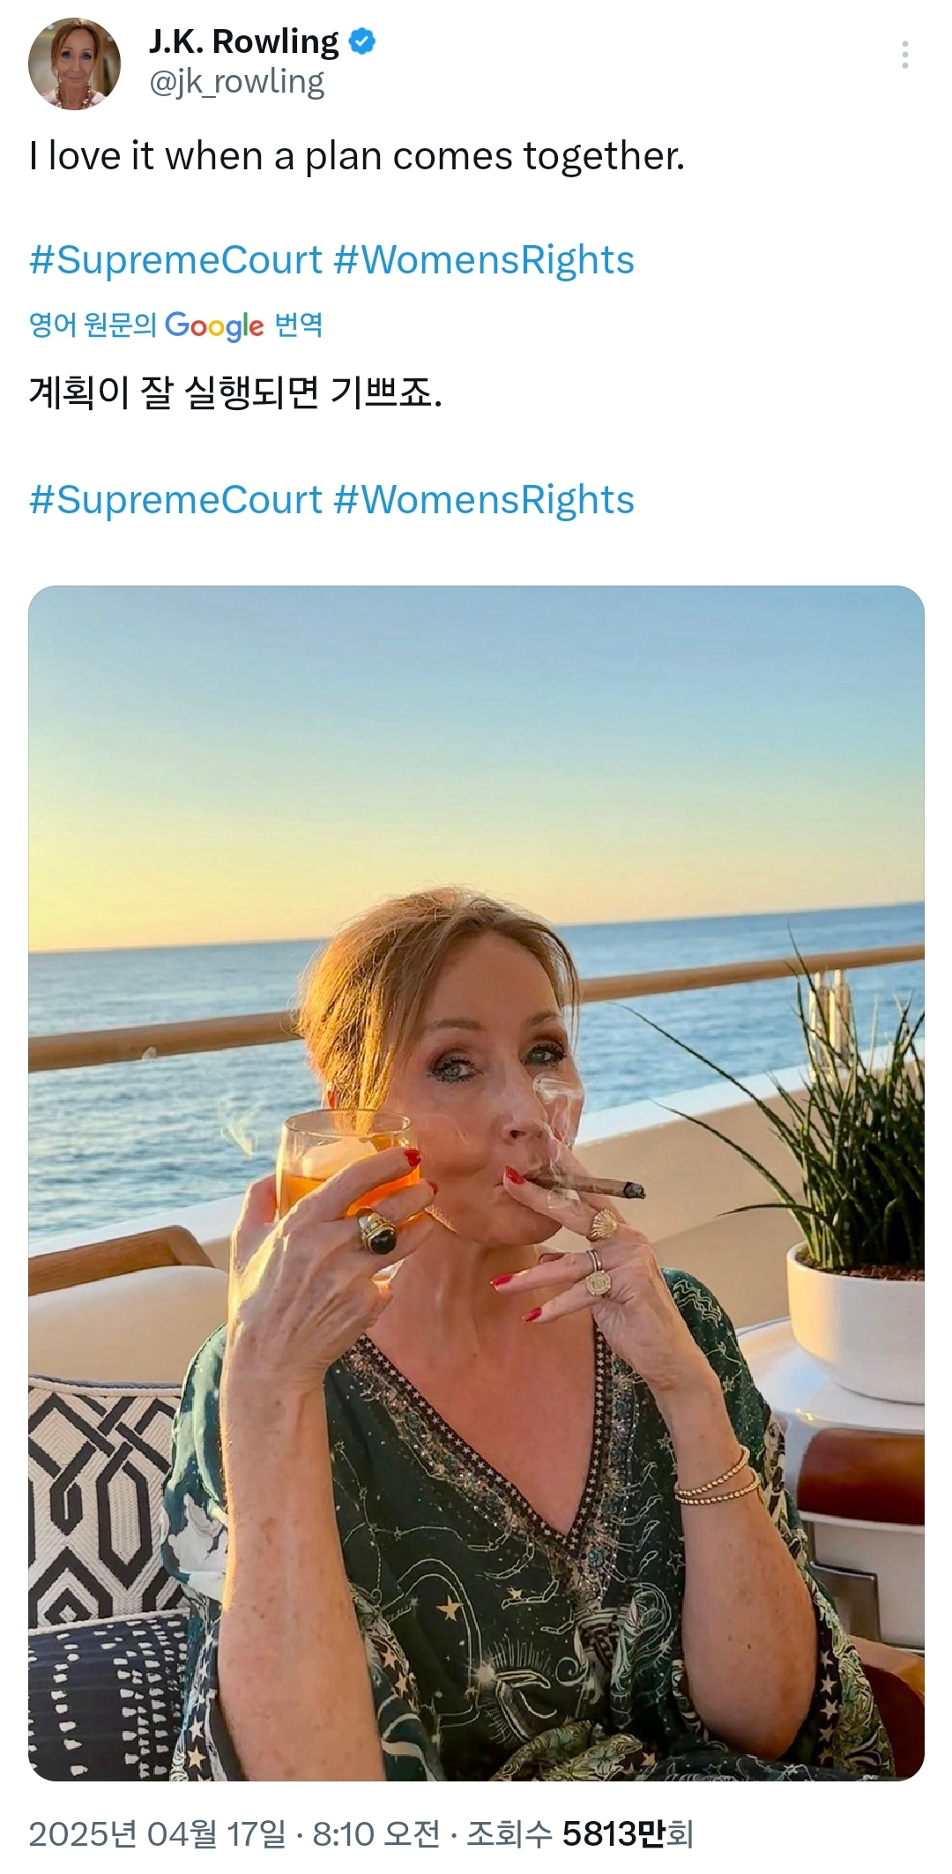
Task: Open #SupremeCourt hashtag in the original tweet
Action: 175,260
